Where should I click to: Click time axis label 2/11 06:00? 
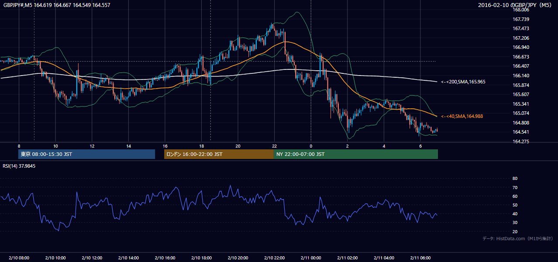point(420,258)
